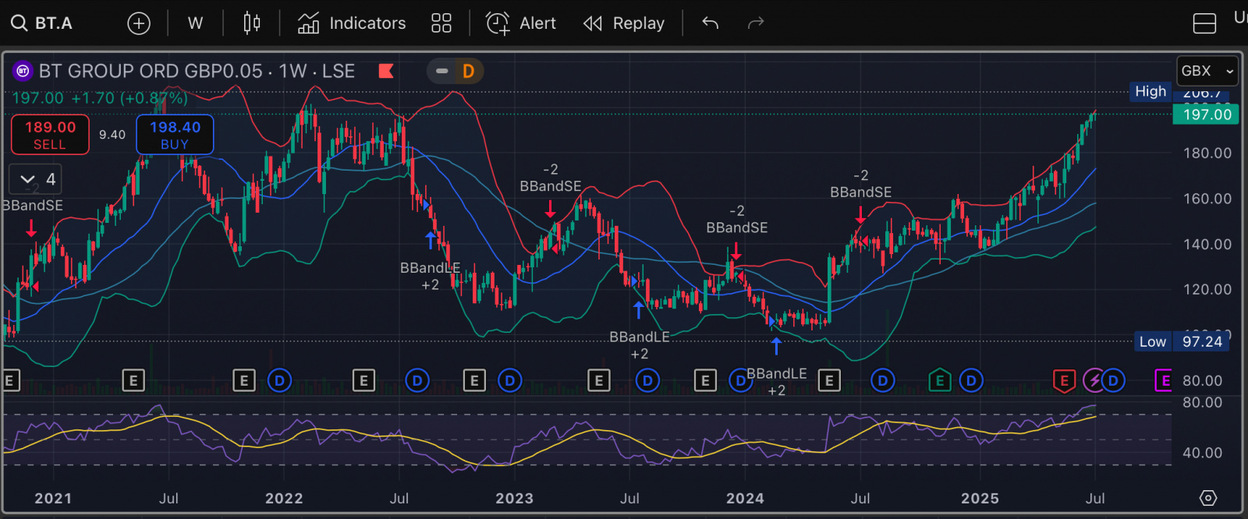
Task: Click the 2021 time axis label
Action: (53, 499)
